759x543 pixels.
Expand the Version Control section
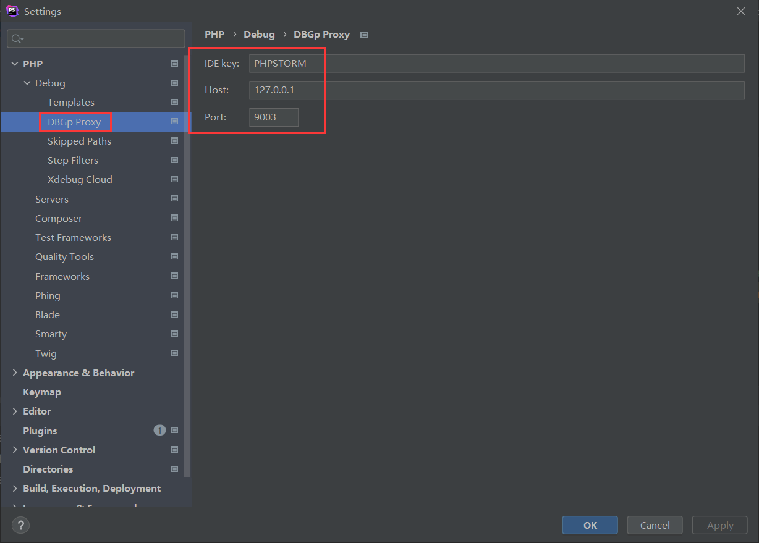[x=15, y=450]
